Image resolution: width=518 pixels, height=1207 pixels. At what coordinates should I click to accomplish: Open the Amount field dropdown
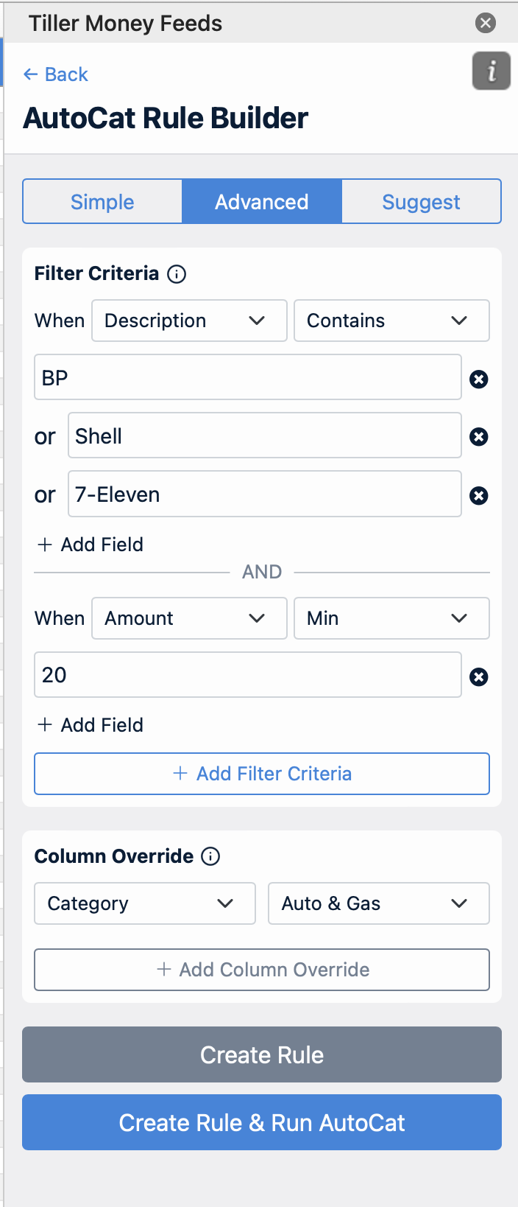pyautogui.click(x=189, y=618)
